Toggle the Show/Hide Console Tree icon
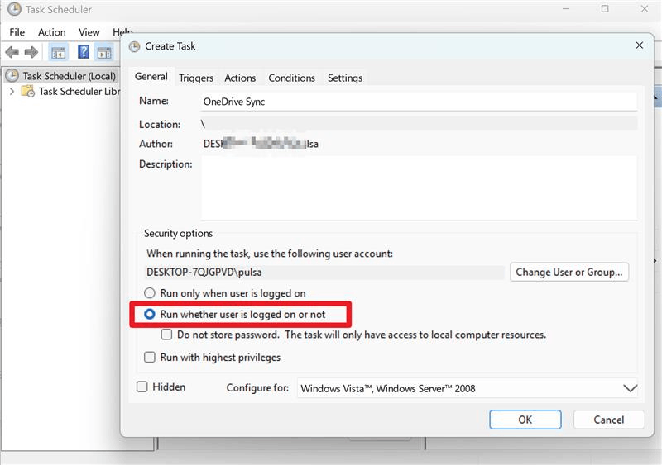The width and height of the screenshot is (662, 465). tap(58, 53)
